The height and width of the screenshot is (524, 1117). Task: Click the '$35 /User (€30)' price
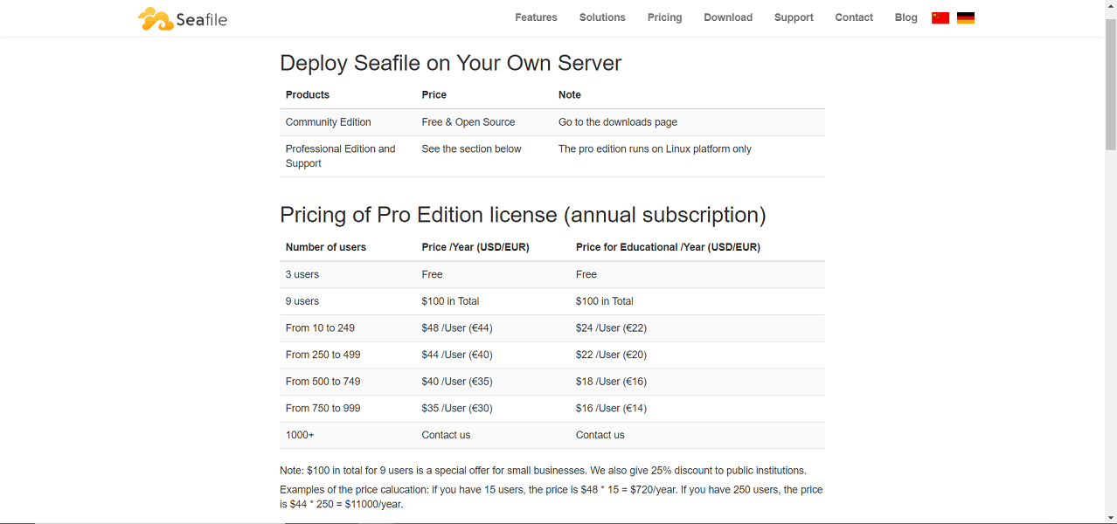(x=457, y=409)
